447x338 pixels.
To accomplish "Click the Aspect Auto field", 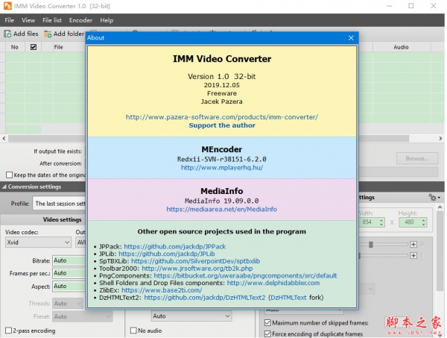I will (69, 286).
